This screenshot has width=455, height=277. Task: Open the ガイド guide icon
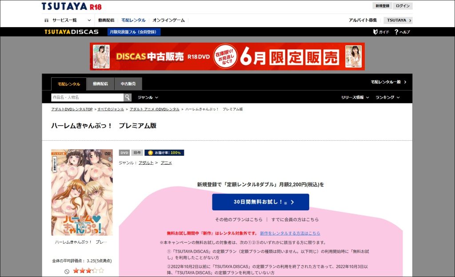(375, 32)
